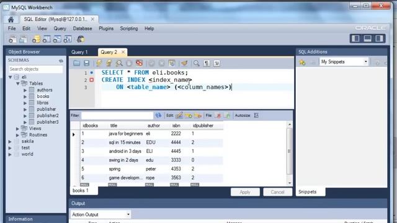
Task: Create new routine using toolbar icon
Action: [x=68, y=39]
